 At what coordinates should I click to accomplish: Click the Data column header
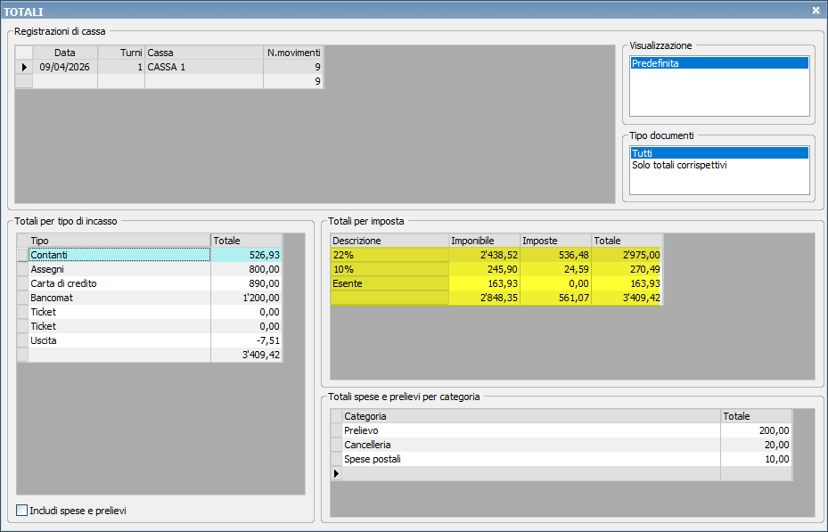64,53
